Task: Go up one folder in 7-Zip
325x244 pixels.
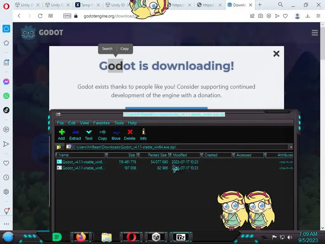Action: pos(59,147)
